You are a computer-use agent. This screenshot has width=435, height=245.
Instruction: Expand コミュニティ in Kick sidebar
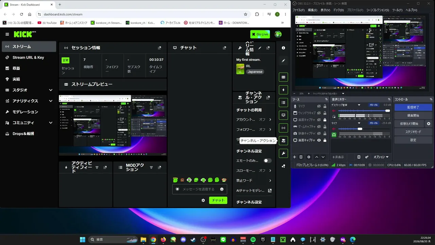pos(51,123)
